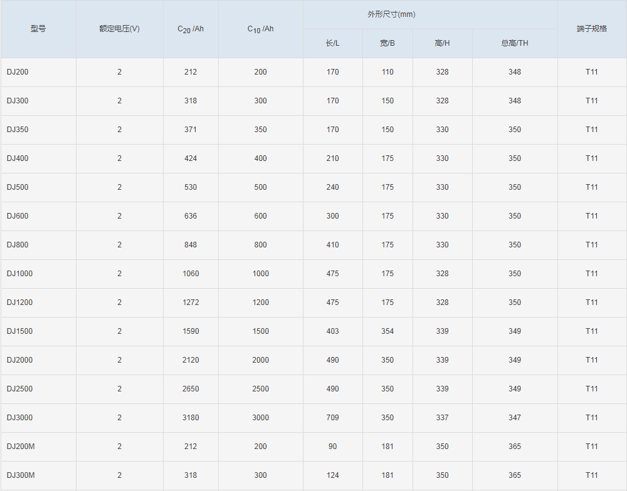Select the C10 /Ah column header
This screenshot has width=627, height=491.
pyautogui.click(x=260, y=29)
